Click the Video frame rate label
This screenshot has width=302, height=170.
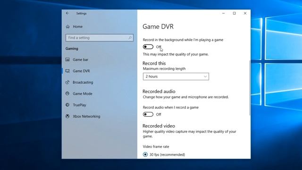(x=156, y=146)
